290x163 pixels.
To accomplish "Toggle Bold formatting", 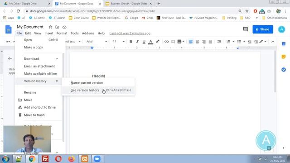I will [x=131, y=42].
